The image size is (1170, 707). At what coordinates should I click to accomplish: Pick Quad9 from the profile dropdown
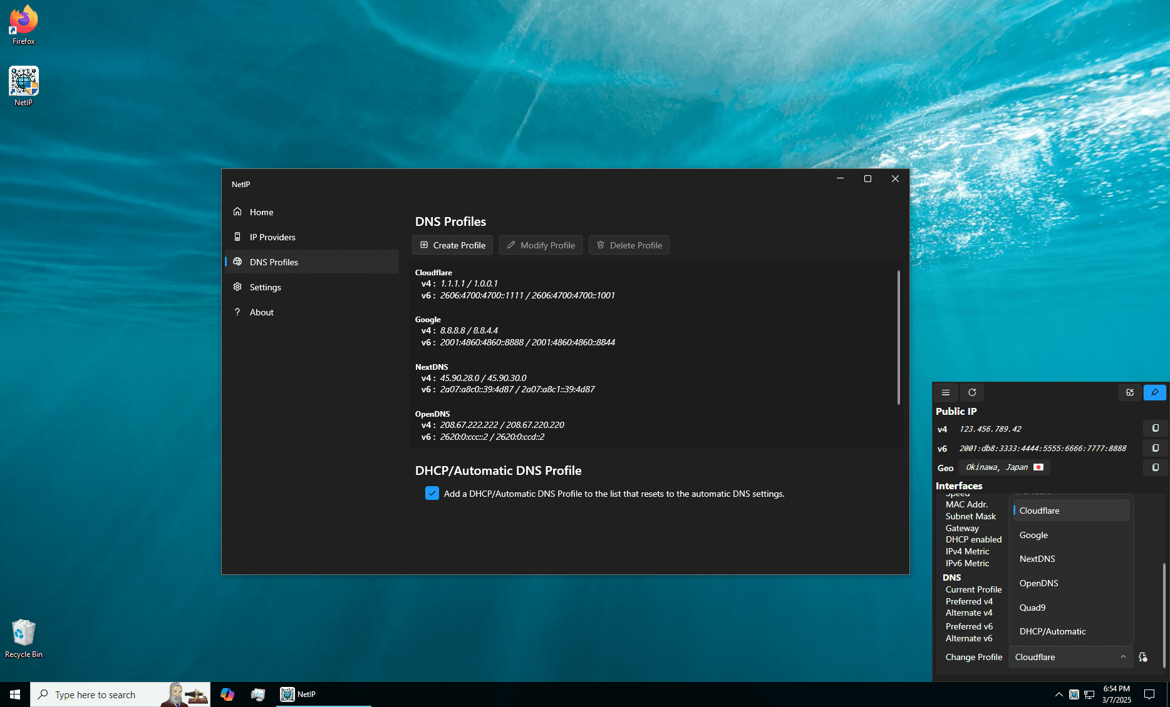1032,608
